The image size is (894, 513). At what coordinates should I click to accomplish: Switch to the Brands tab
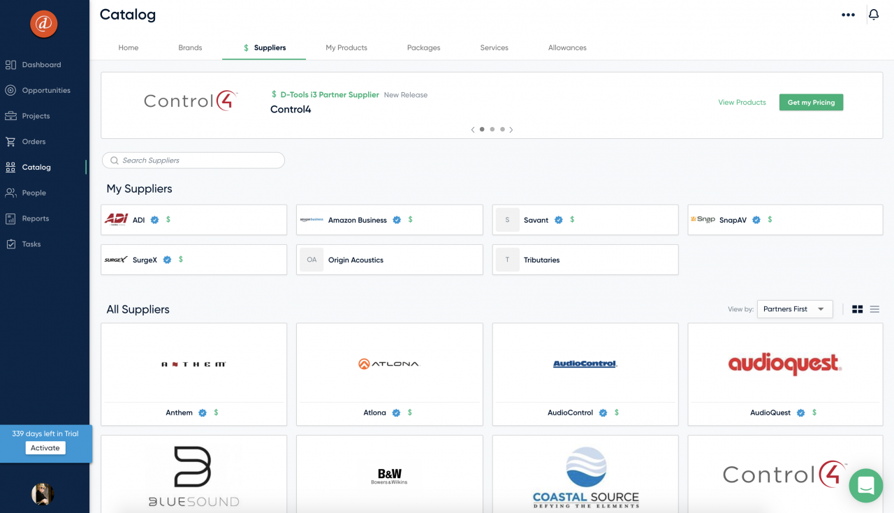coord(190,47)
